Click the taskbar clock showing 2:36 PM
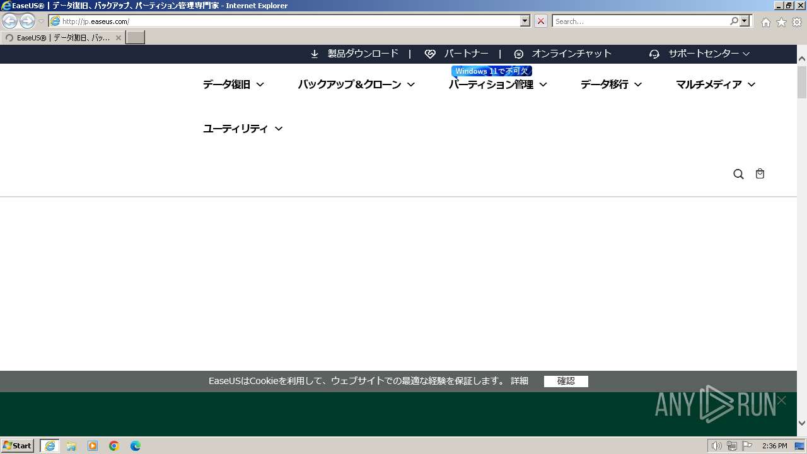This screenshot has width=807, height=454. pyautogui.click(x=774, y=446)
